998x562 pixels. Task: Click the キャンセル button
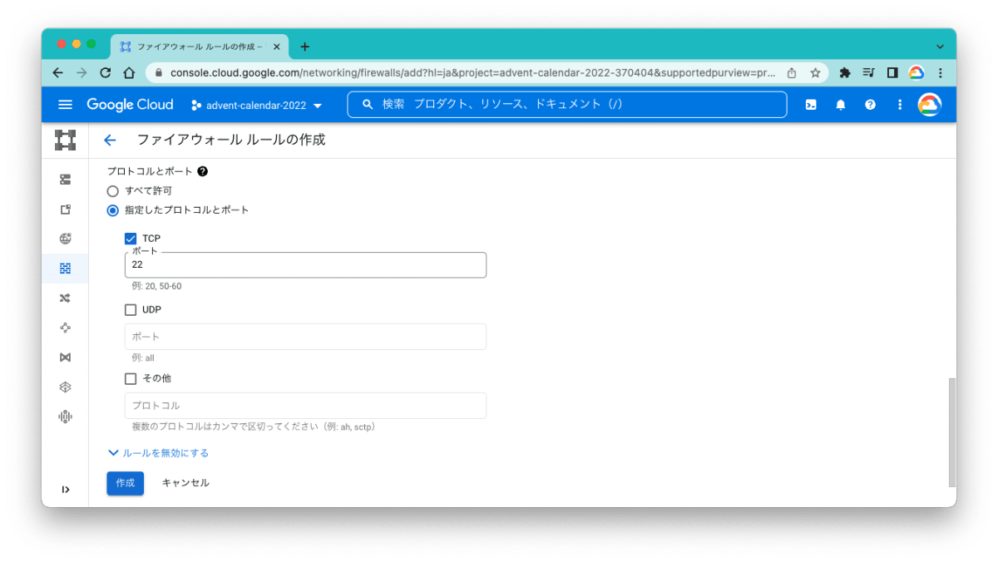coord(185,483)
